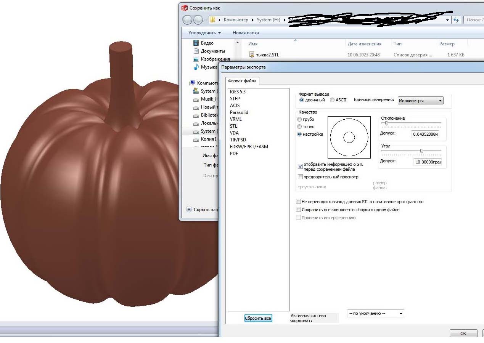
Task: Toggle Сохранить все компоненты сборки checkbox
Action: coord(299,210)
